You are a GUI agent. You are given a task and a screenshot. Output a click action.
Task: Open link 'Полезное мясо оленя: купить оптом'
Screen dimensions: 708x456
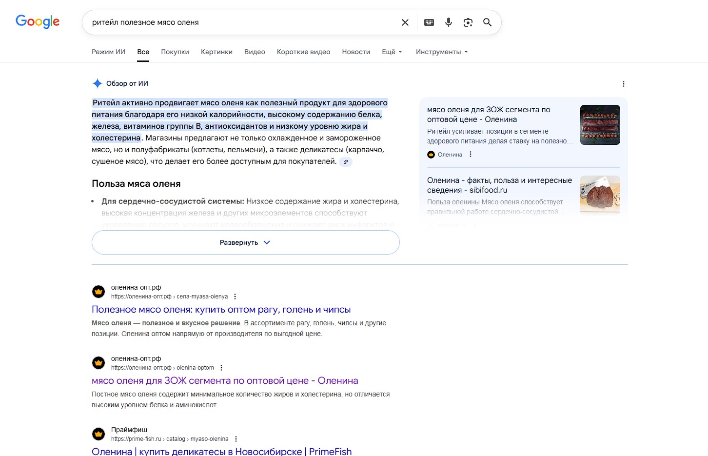(221, 310)
